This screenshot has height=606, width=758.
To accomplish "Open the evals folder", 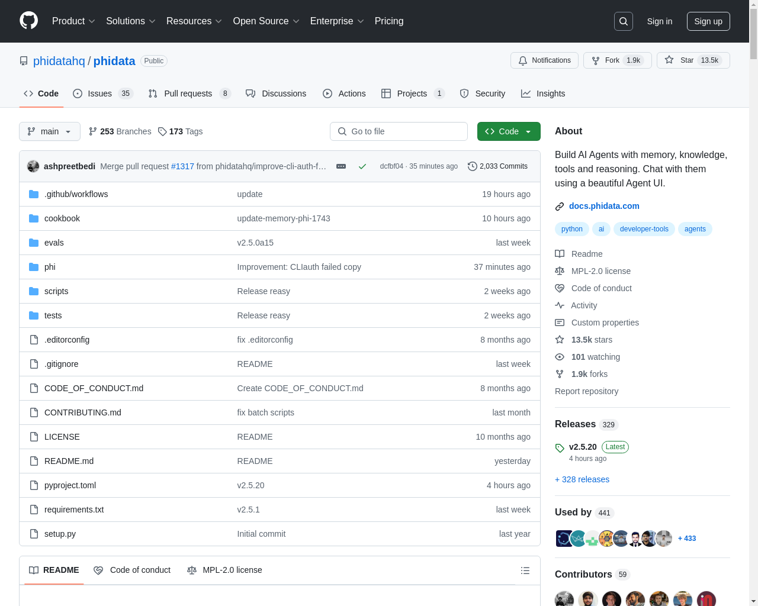I will coord(54,243).
